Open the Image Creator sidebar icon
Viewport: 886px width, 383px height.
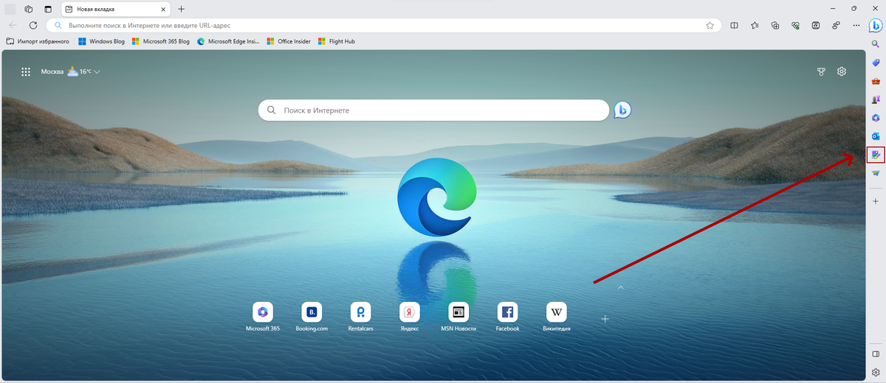pos(876,155)
